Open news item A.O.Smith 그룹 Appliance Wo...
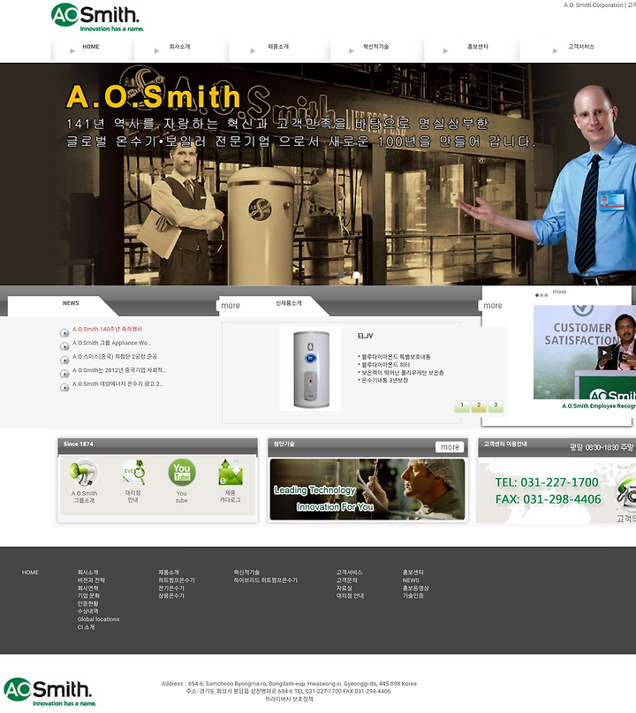 point(112,343)
